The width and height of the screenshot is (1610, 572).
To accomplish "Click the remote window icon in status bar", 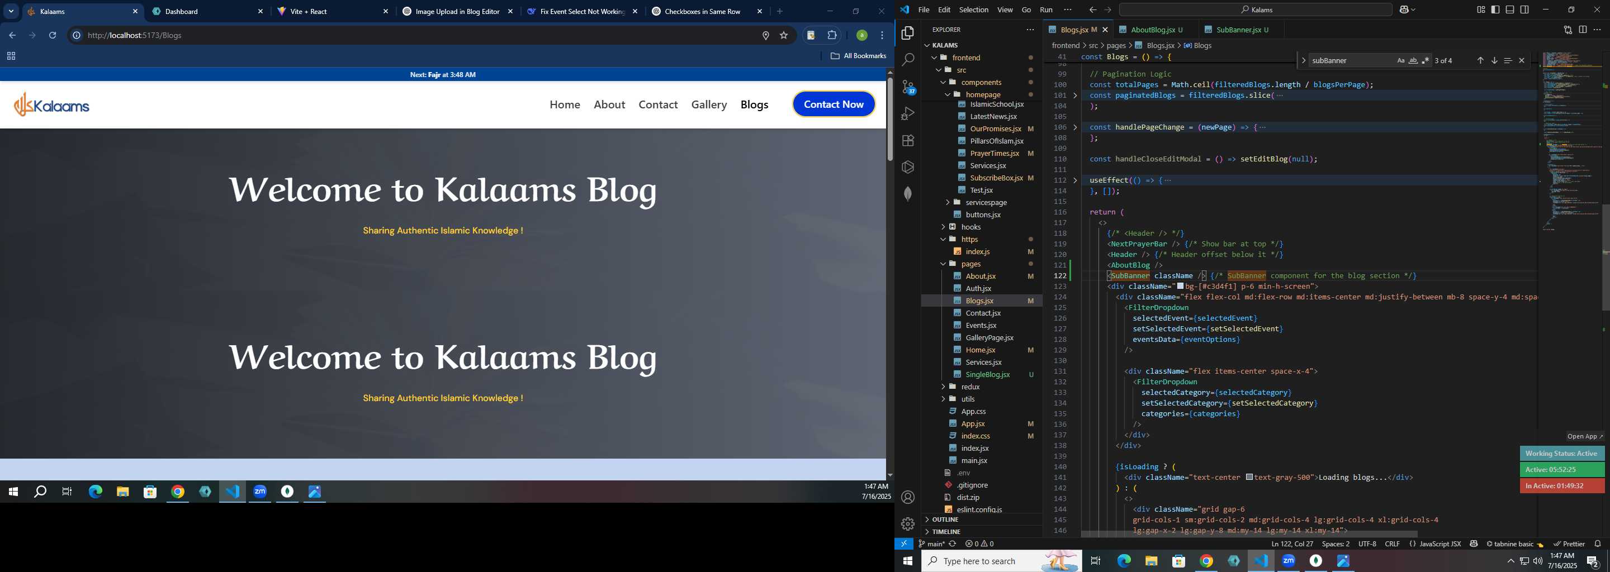I will (904, 544).
